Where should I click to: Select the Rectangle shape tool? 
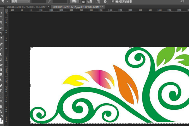point(1,101)
